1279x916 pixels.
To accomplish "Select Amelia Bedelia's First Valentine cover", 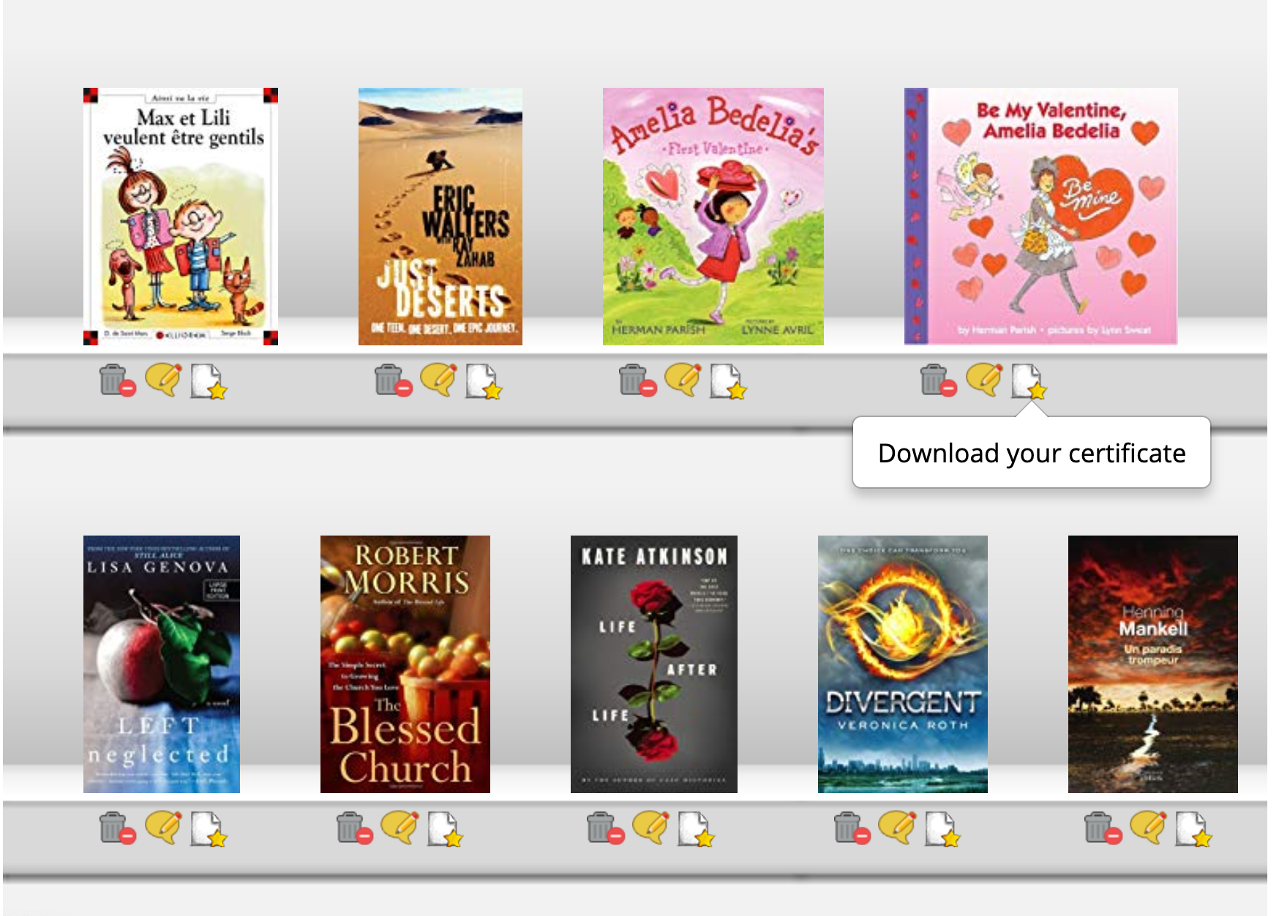I will 713,217.
